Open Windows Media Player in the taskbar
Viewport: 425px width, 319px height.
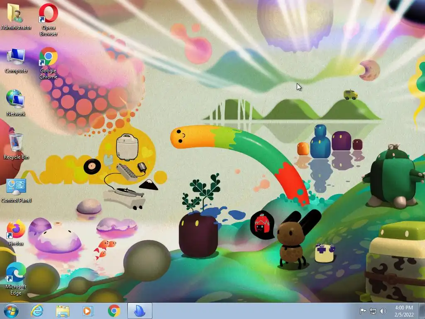point(87,311)
